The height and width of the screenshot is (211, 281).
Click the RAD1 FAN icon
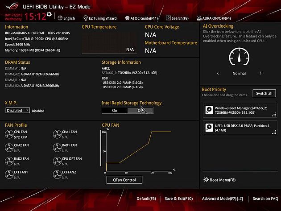point(57,148)
